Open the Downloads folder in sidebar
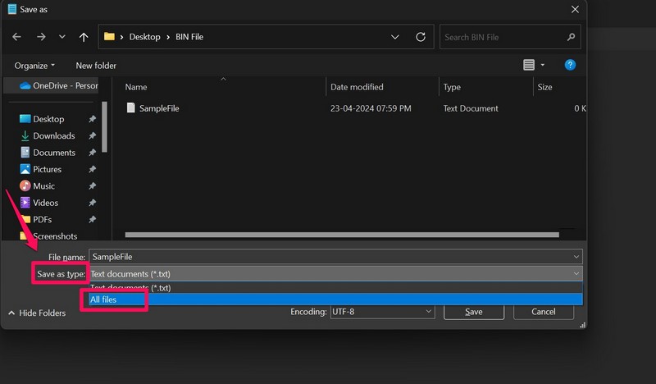 click(x=53, y=136)
